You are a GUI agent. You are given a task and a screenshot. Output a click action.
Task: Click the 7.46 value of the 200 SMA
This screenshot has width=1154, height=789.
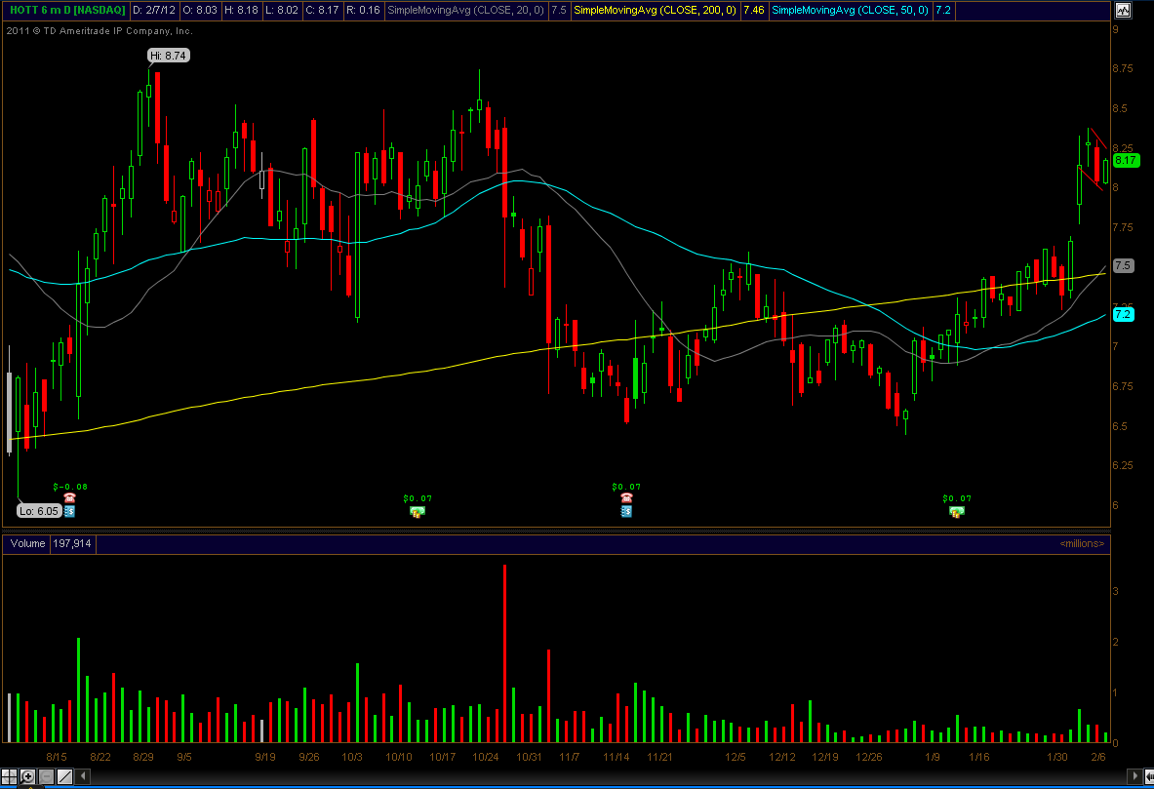tap(754, 11)
